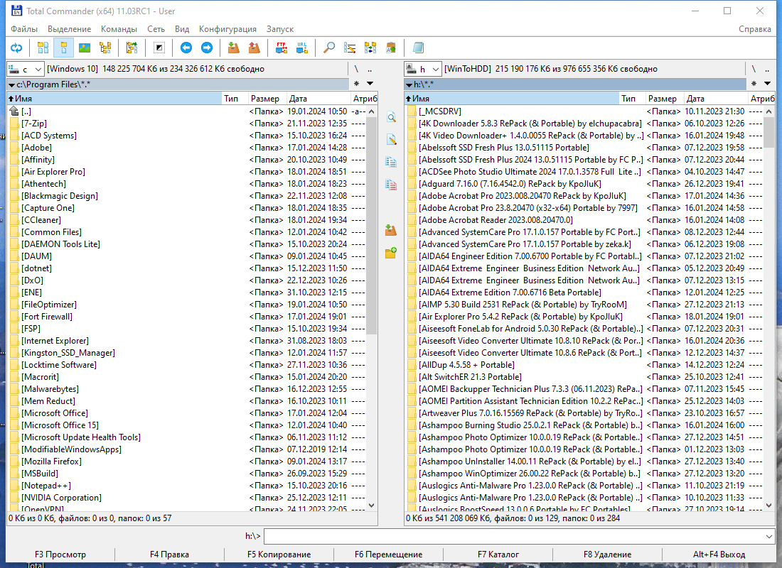This screenshot has width=782, height=568.
Task: Open file search with the magnifier icon
Action: 329,48
